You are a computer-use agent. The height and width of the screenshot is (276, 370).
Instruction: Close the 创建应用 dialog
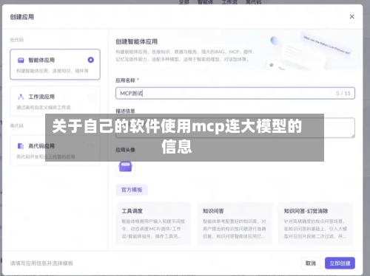pos(351,16)
